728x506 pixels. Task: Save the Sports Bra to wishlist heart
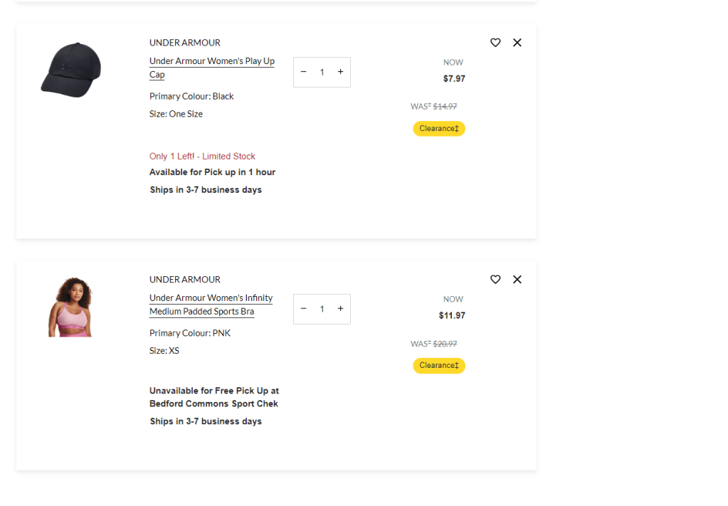tap(495, 280)
